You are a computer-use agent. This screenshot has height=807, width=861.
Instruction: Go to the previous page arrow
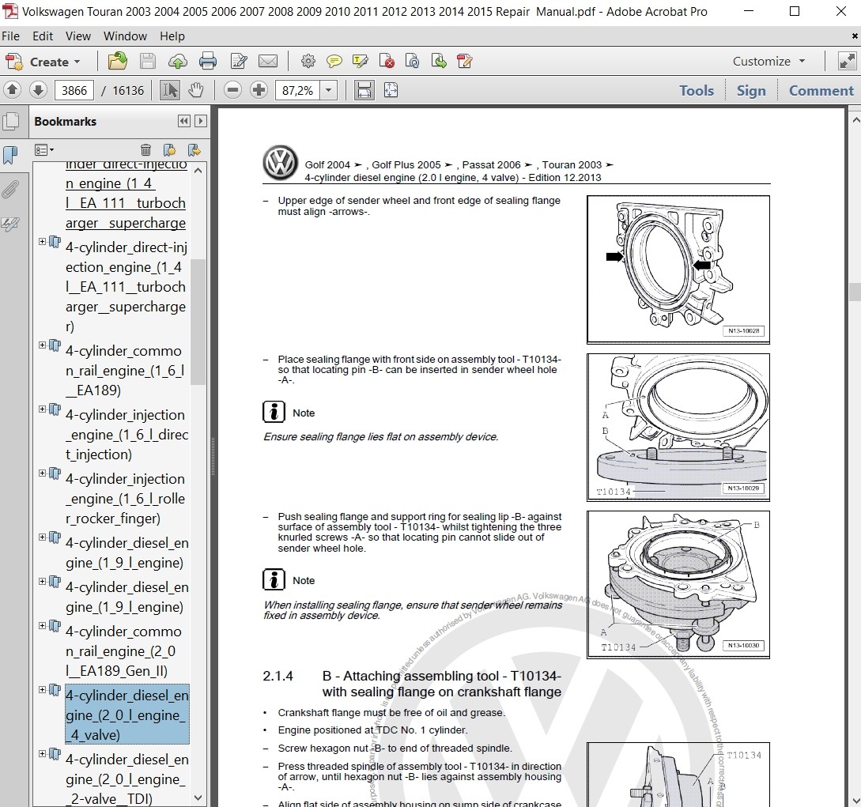[x=13, y=90]
